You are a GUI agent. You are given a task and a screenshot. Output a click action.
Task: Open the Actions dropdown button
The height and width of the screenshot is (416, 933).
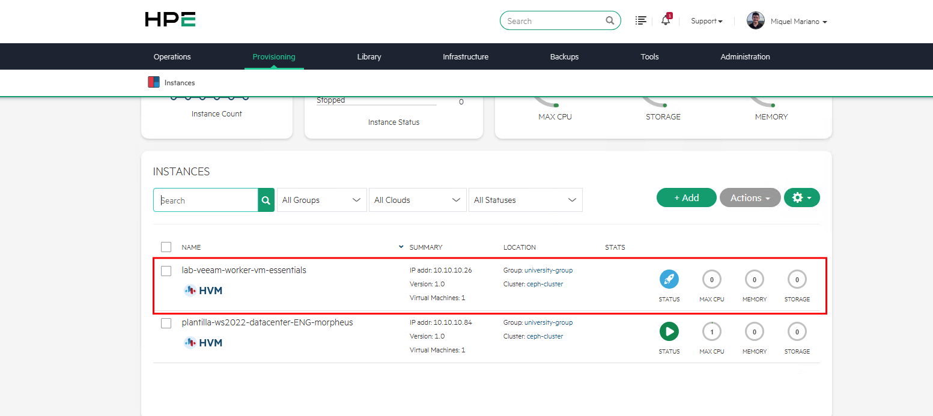750,197
